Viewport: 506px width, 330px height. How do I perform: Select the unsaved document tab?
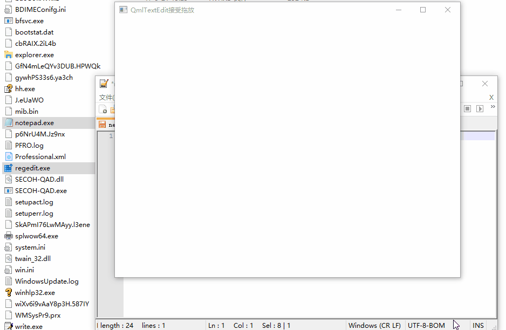[106, 125]
